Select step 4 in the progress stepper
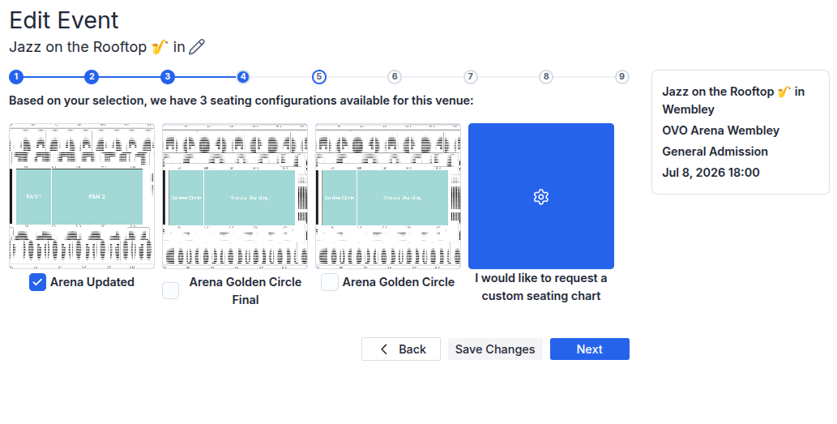This screenshot has width=837, height=424. click(243, 77)
